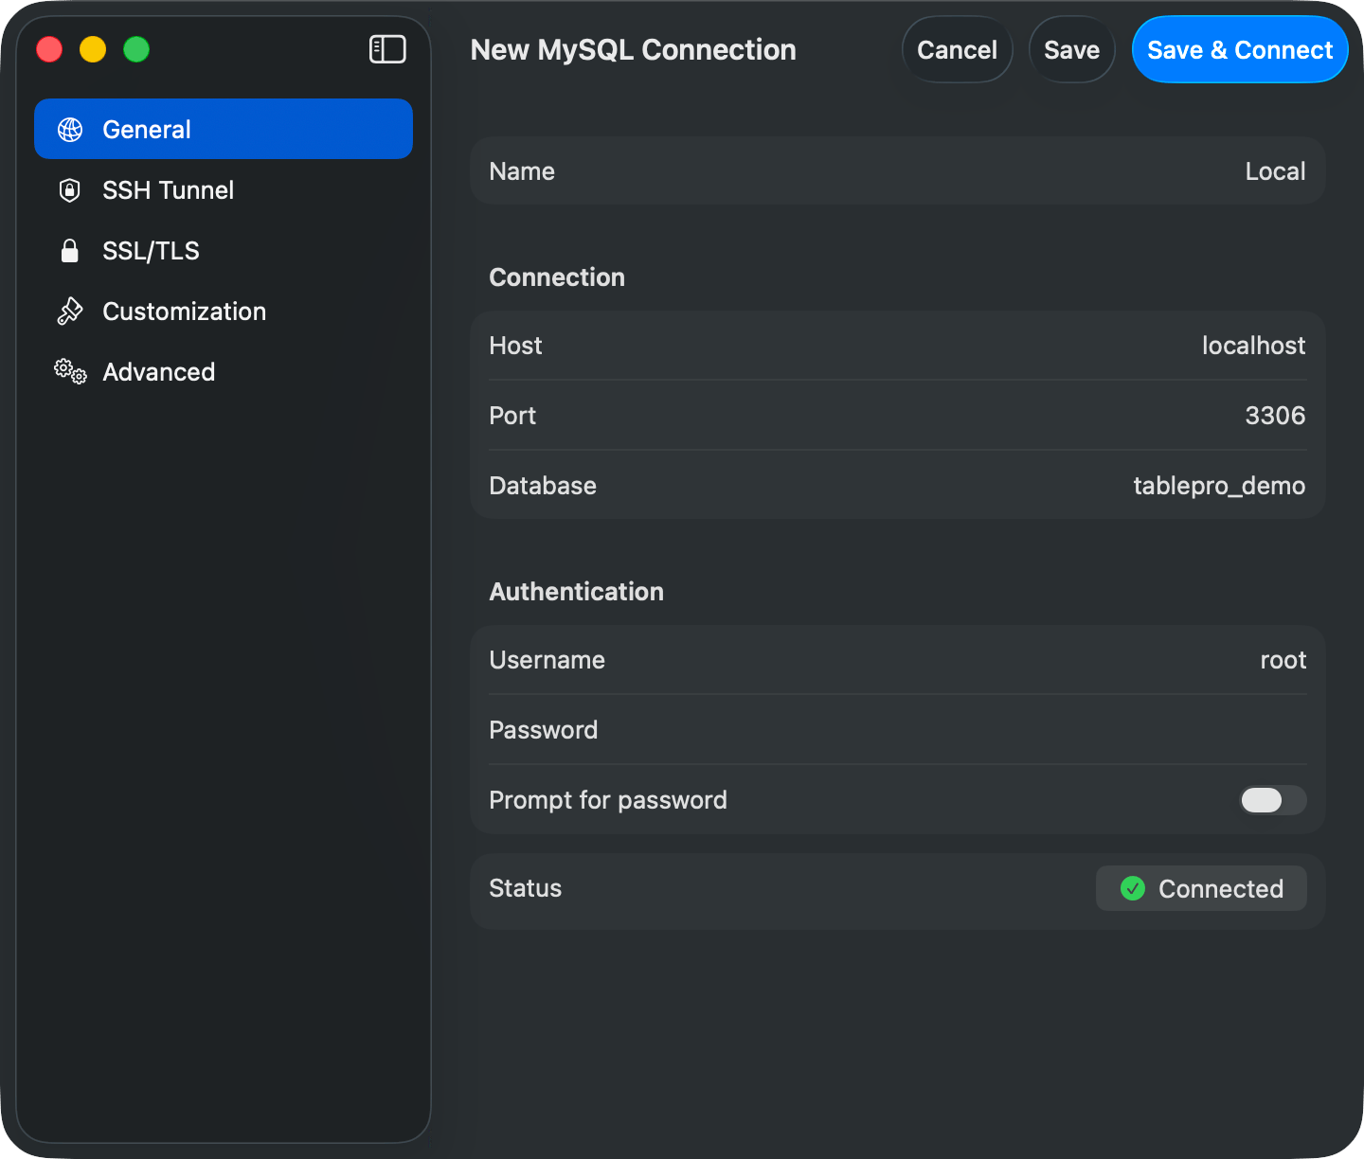Focus the empty Password field
The height and width of the screenshot is (1159, 1364).
click(898, 730)
